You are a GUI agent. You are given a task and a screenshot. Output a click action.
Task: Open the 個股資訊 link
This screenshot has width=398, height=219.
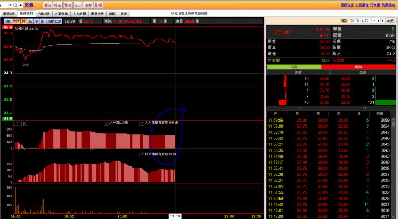347,5
